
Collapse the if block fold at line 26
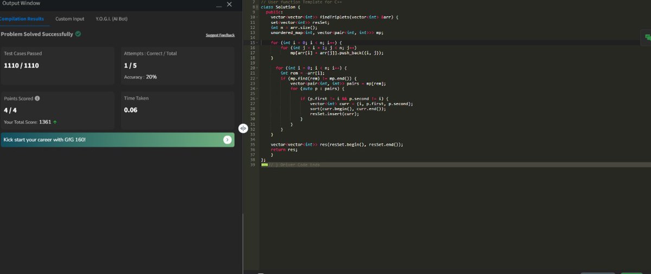257,99
